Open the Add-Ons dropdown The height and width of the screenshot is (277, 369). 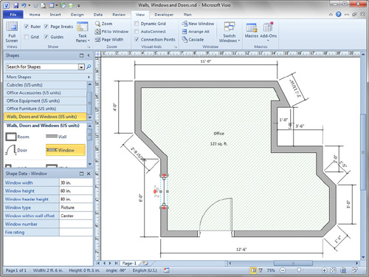(x=268, y=32)
